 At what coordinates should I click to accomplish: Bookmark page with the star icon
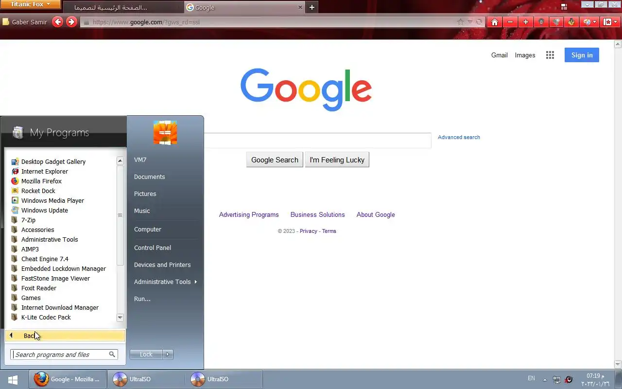tap(460, 22)
